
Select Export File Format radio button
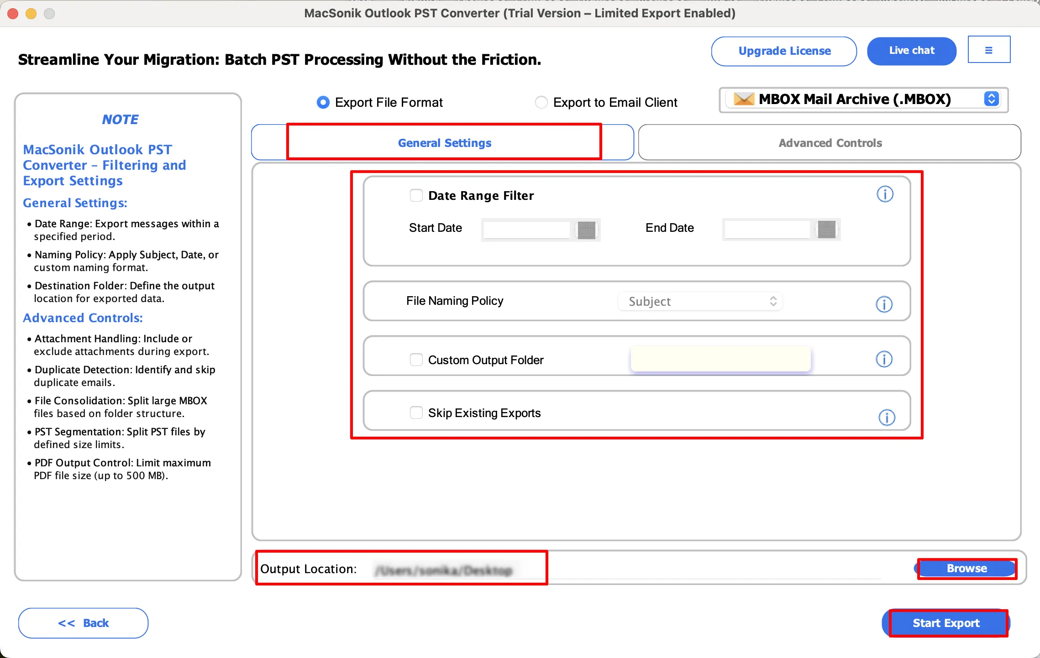point(323,102)
